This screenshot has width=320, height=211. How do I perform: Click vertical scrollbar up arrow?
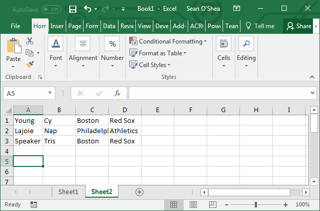click(314, 110)
